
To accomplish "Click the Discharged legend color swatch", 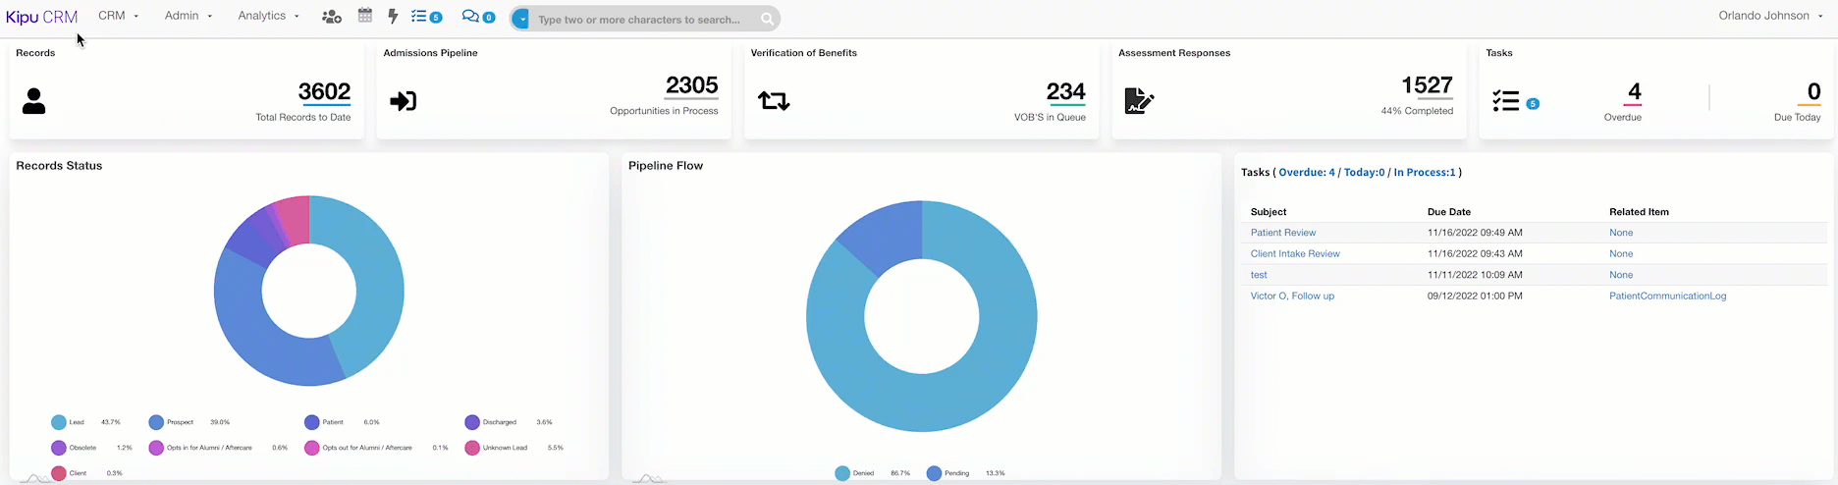I will [x=472, y=422].
